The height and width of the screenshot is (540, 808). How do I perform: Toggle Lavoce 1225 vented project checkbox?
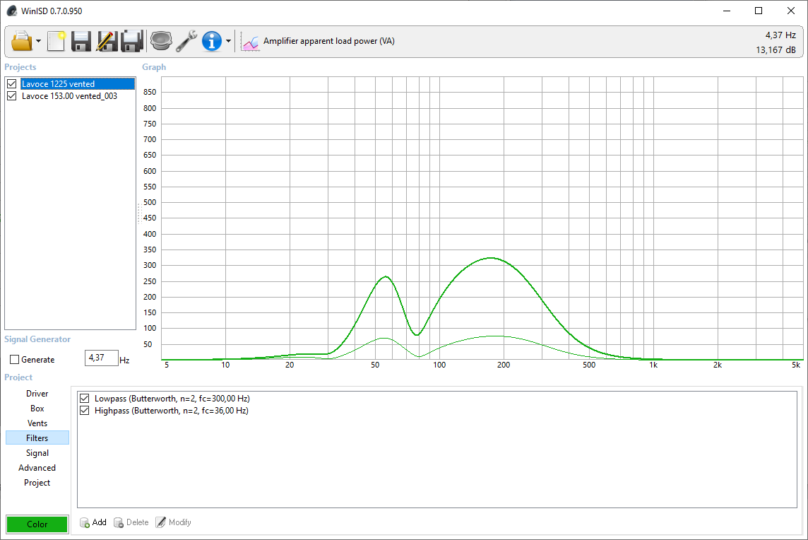(x=12, y=83)
